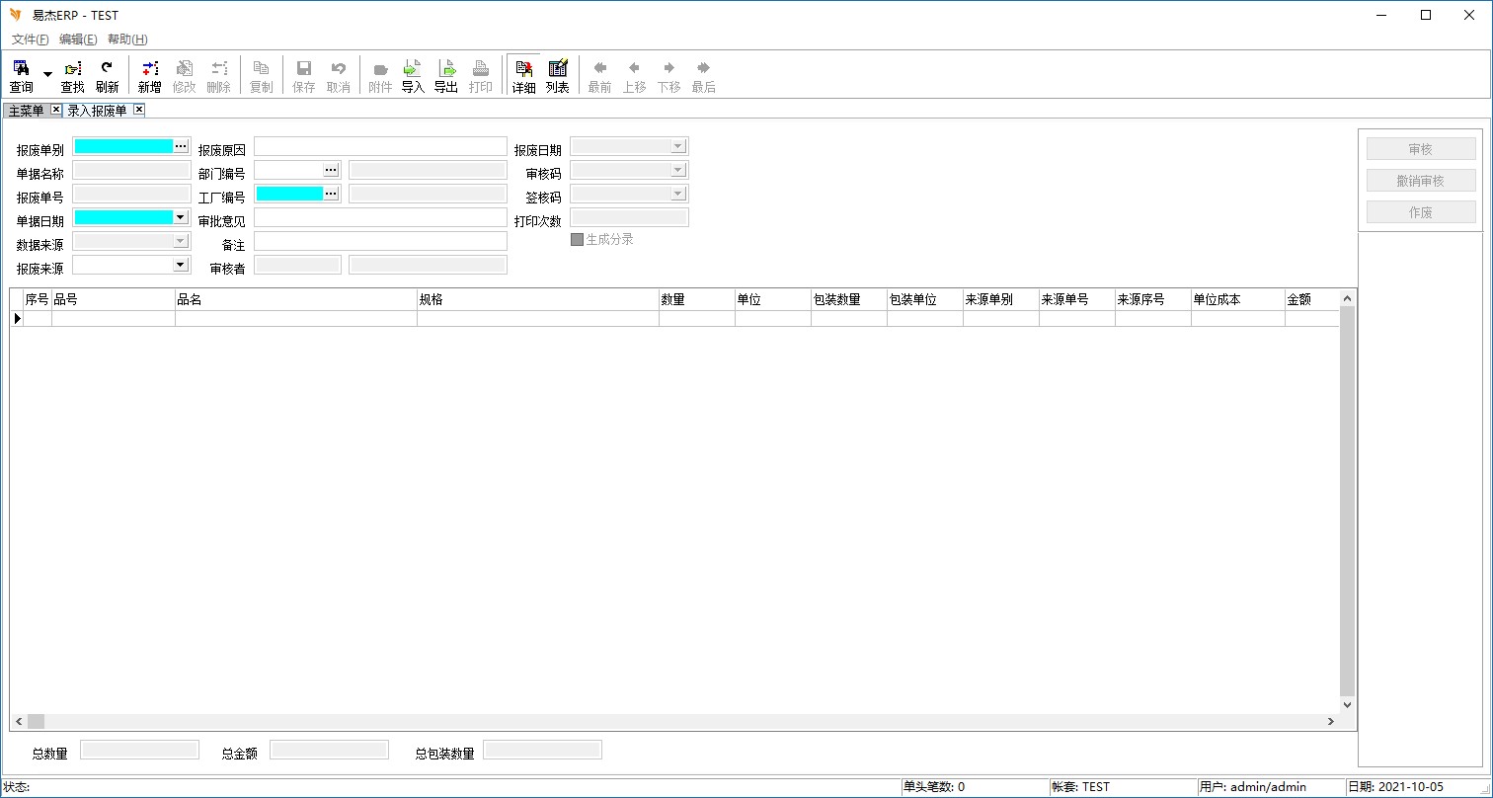This screenshot has width=1493, height=798.
Task: Close the 主菜单 tab
Action: pos(55,110)
